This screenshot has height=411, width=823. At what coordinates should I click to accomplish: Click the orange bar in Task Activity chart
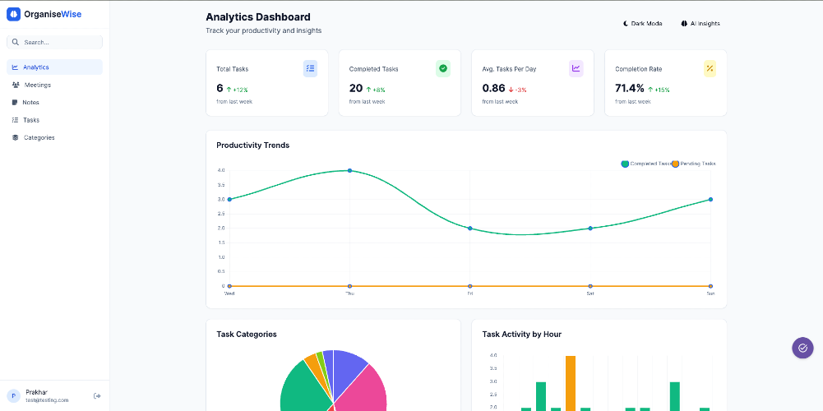point(571,383)
